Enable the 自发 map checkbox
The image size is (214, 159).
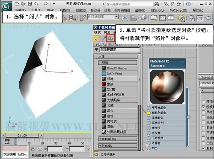[203, 127]
